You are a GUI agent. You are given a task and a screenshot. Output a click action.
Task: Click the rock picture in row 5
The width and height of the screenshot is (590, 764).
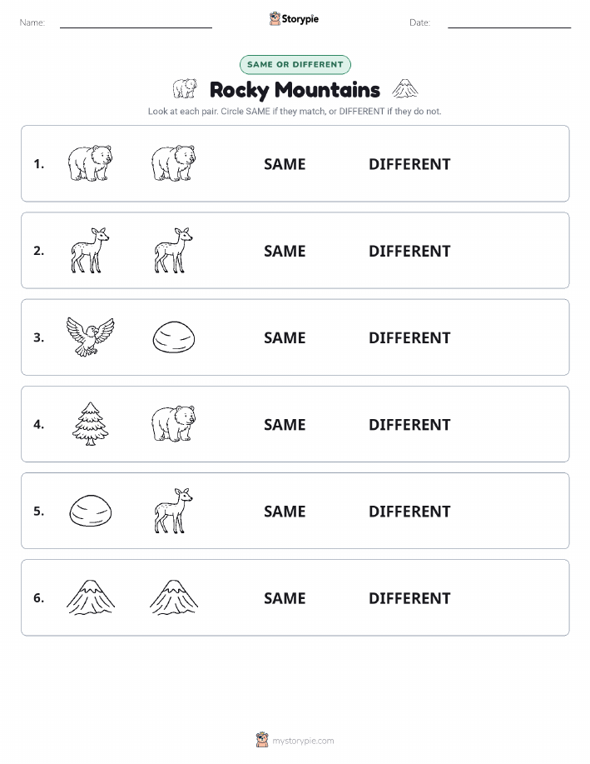click(91, 511)
